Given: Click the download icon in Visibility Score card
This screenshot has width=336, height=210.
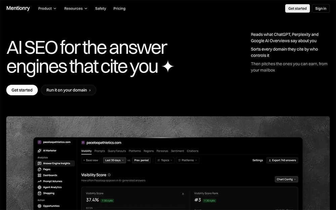Looking at the screenshot, I should click(183, 194).
